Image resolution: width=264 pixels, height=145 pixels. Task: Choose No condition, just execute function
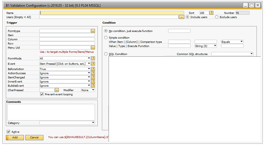106,31
